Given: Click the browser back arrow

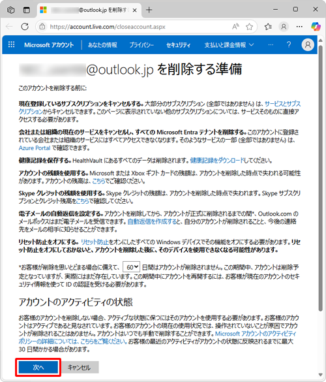Looking at the screenshot, I should coord(9,27).
